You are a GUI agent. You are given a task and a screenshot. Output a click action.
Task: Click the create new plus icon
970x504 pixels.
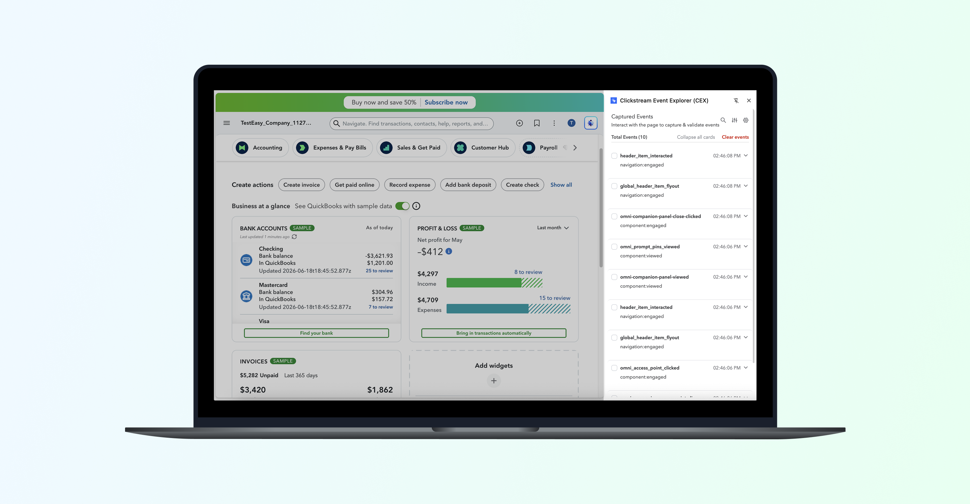coord(519,123)
